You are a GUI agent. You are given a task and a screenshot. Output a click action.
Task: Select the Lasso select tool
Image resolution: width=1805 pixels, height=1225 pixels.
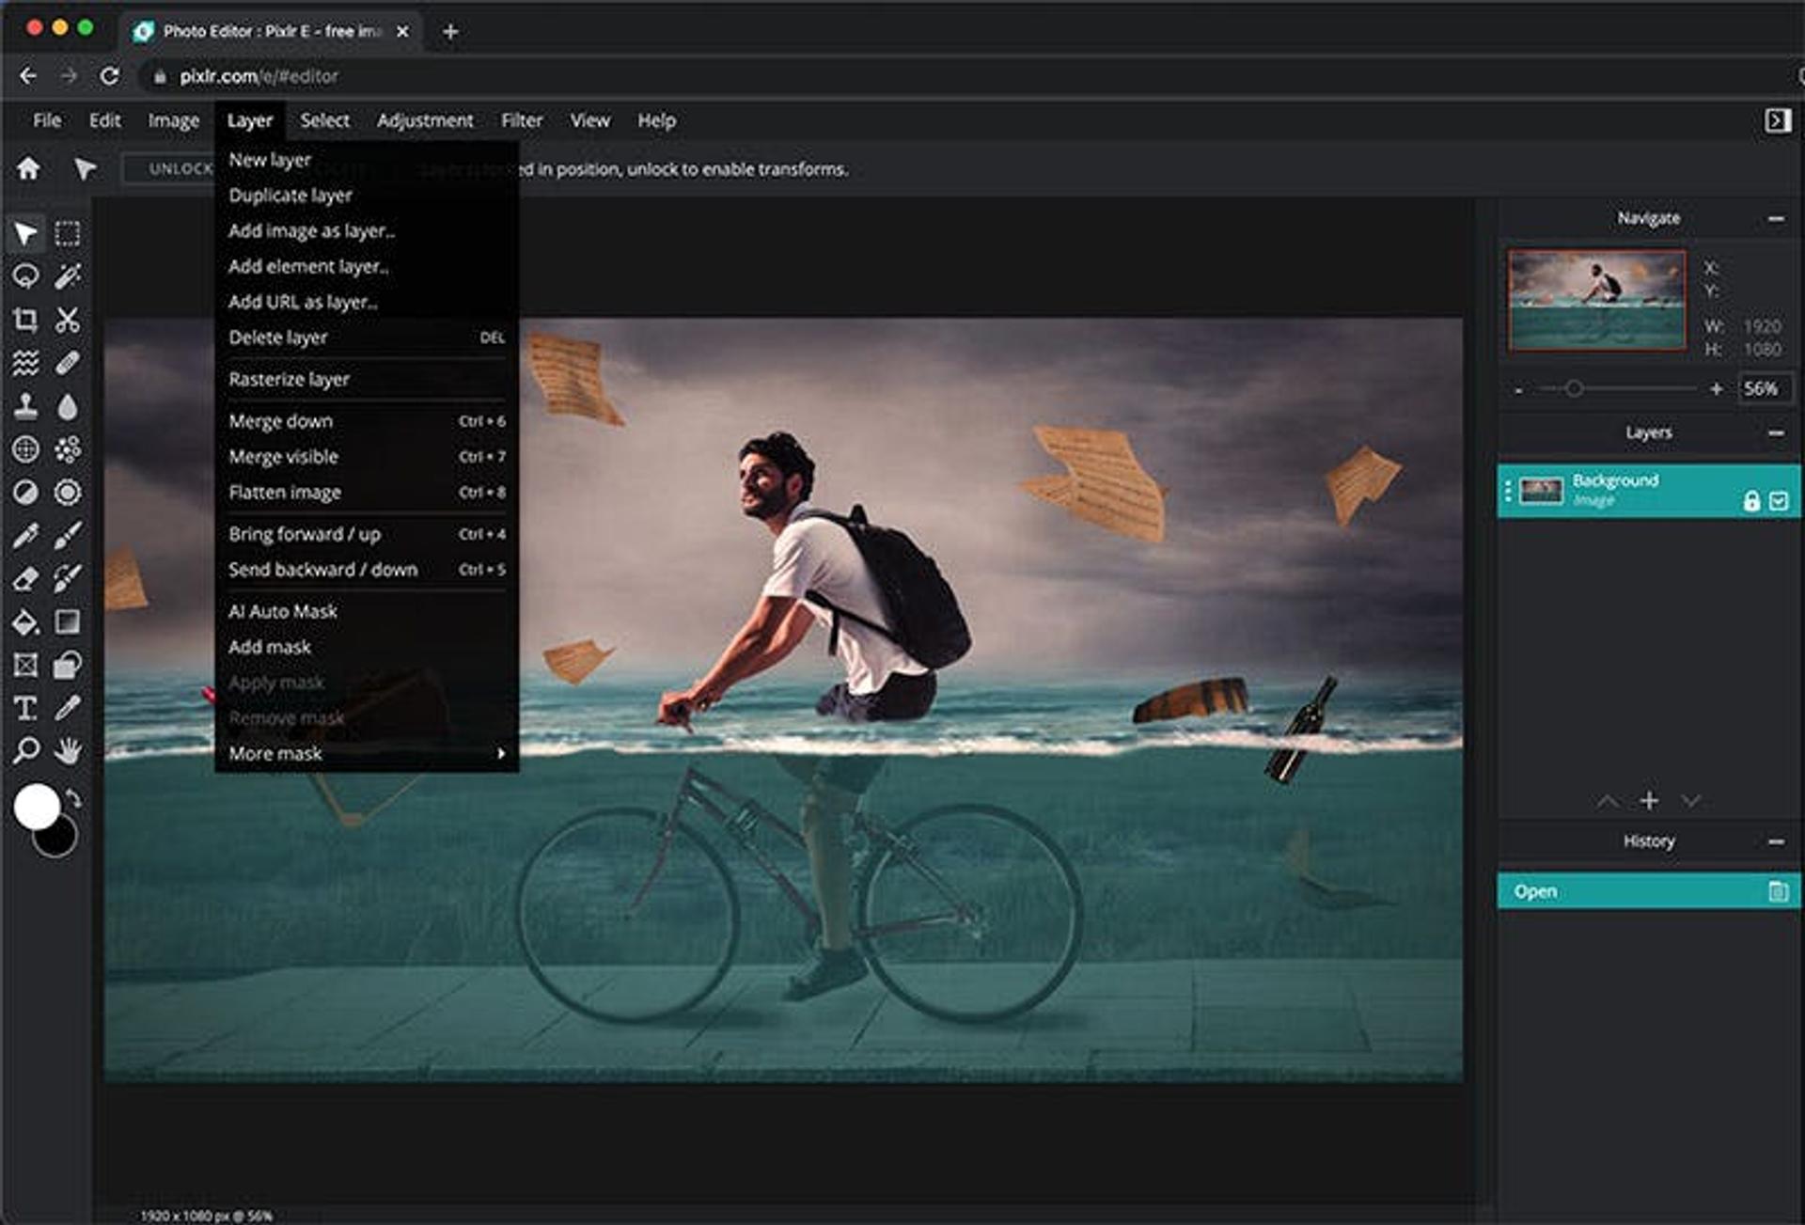point(25,276)
